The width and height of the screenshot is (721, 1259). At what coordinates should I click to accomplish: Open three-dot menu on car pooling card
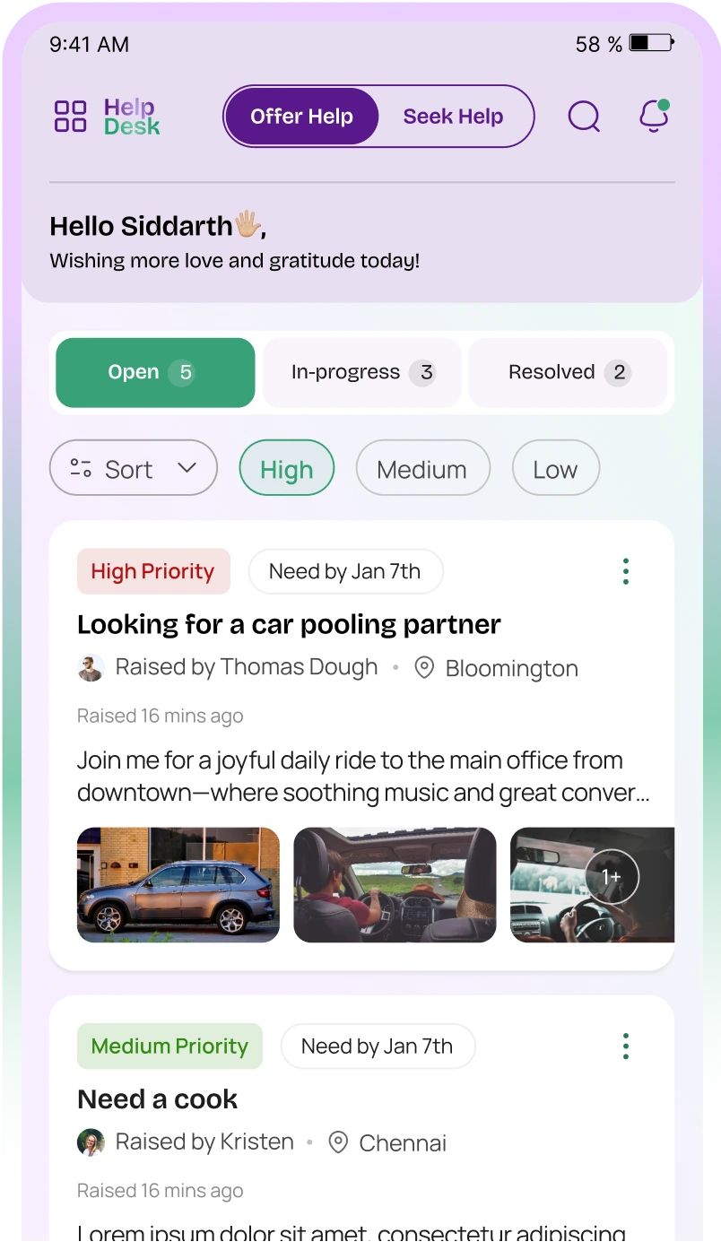[x=626, y=571]
